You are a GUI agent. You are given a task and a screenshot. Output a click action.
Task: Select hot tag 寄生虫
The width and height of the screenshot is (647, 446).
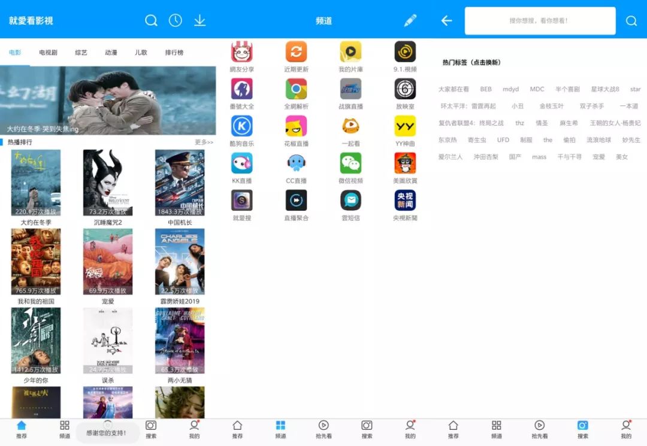(x=477, y=140)
